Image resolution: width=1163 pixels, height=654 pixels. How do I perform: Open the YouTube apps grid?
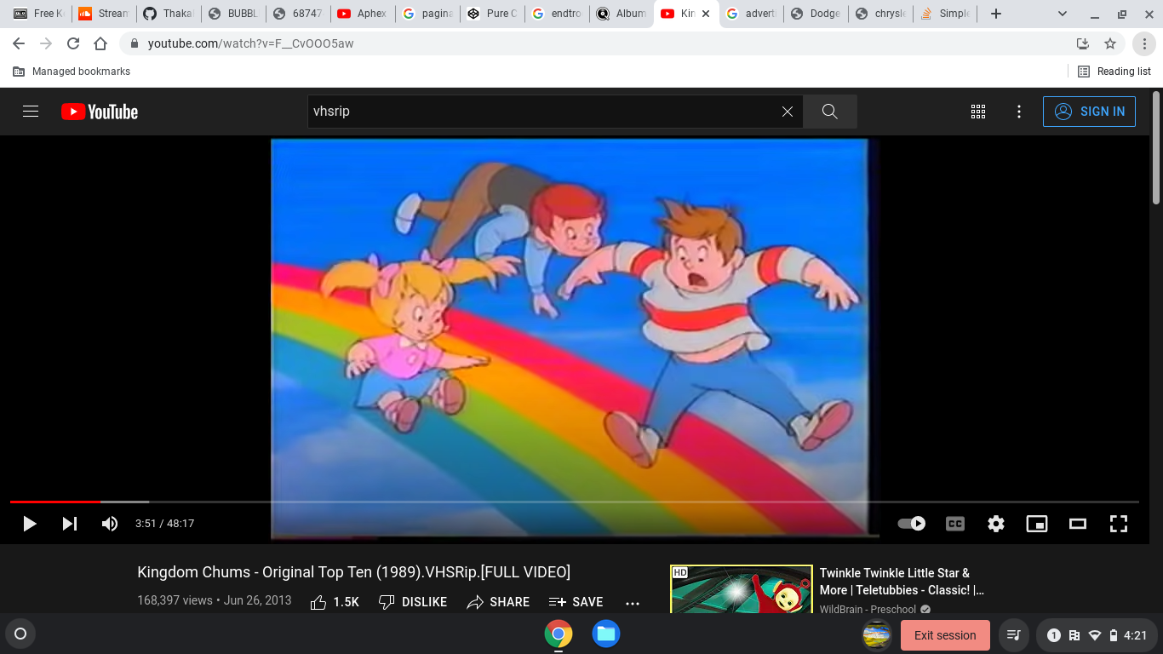click(x=978, y=112)
